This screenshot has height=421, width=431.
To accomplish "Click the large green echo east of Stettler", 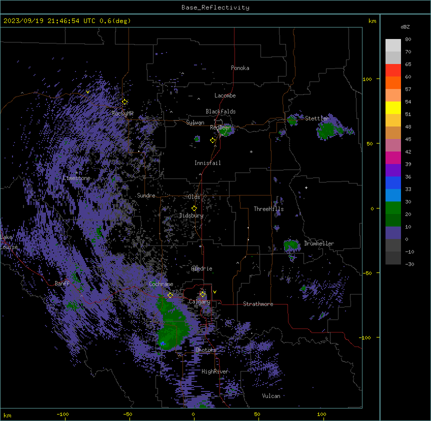I will pyautogui.click(x=326, y=130).
